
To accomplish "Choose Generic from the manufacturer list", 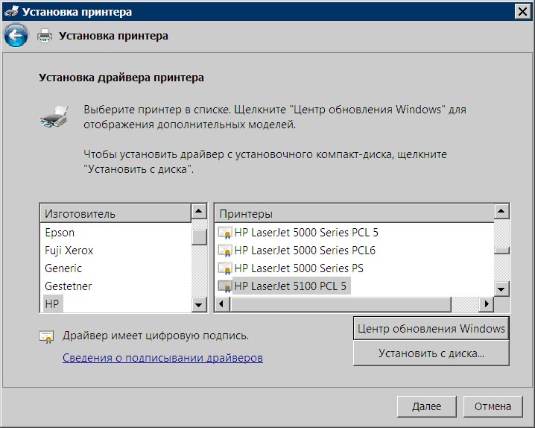I will (63, 268).
